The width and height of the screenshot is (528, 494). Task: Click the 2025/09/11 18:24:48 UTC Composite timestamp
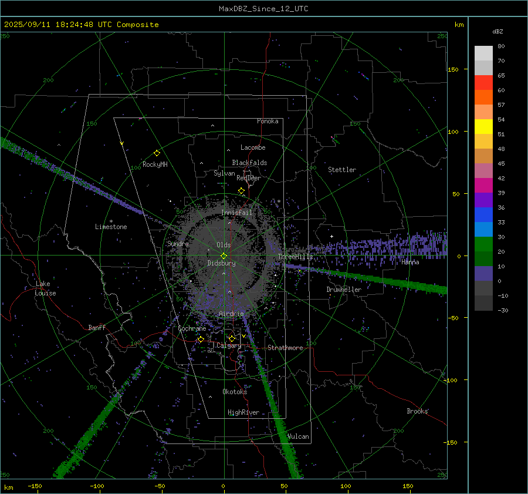(x=81, y=25)
